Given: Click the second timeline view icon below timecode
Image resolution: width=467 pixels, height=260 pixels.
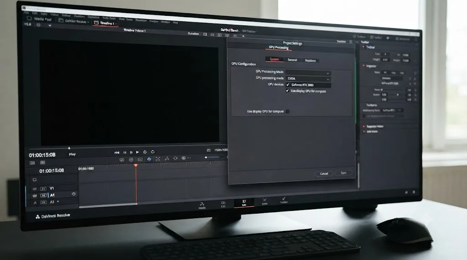Looking at the screenshot, I should click(x=42, y=162).
